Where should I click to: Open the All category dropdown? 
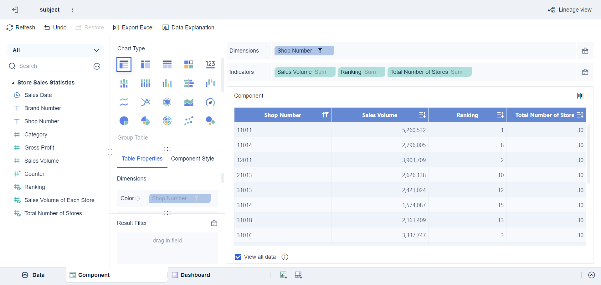click(96, 50)
